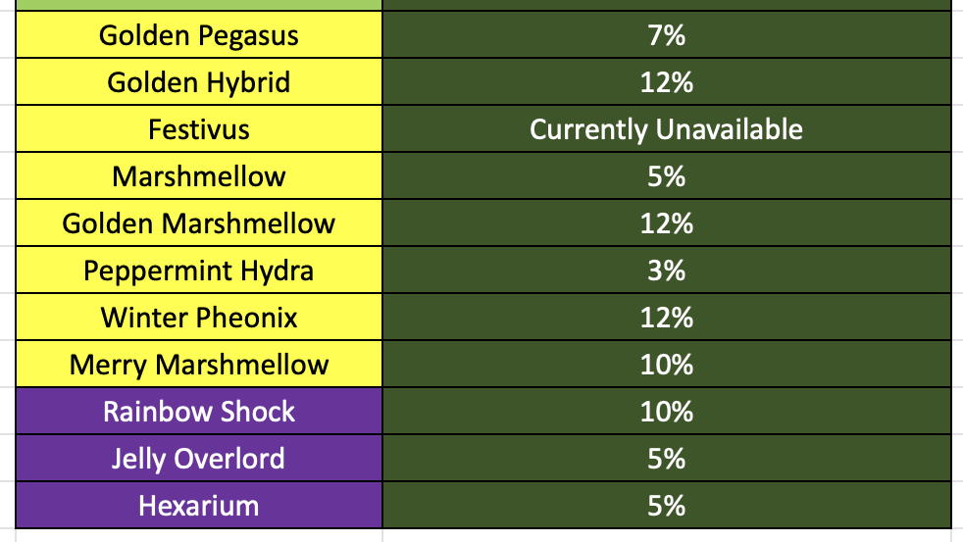Click the Hexarium cell

[x=199, y=506]
